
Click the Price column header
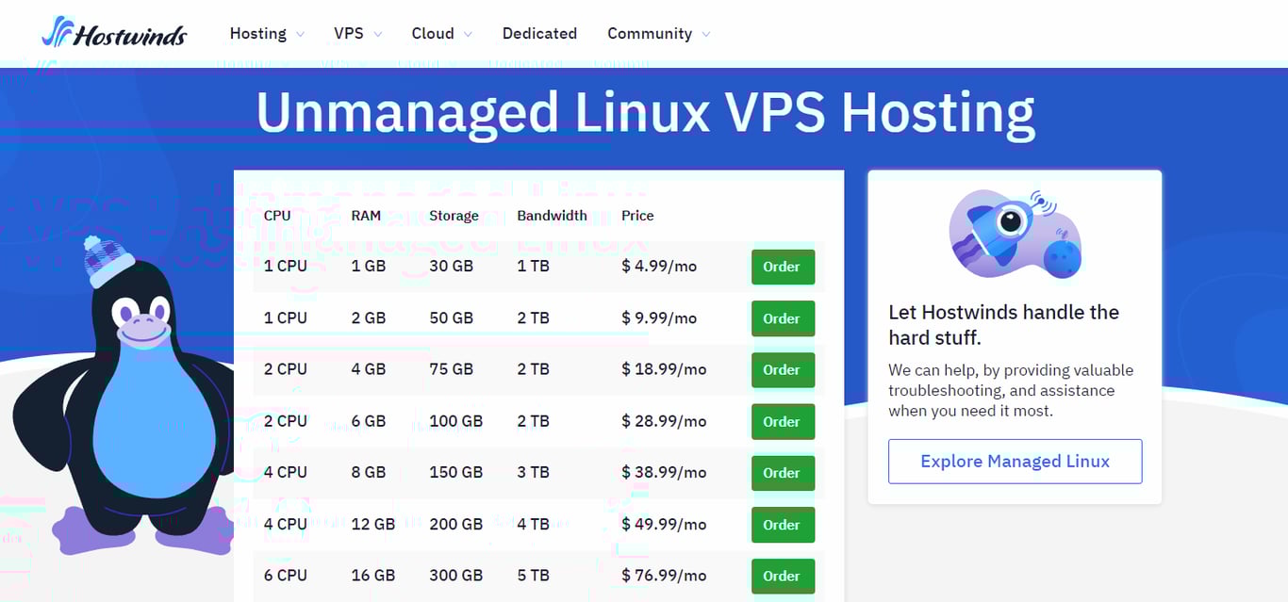coord(637,216)
